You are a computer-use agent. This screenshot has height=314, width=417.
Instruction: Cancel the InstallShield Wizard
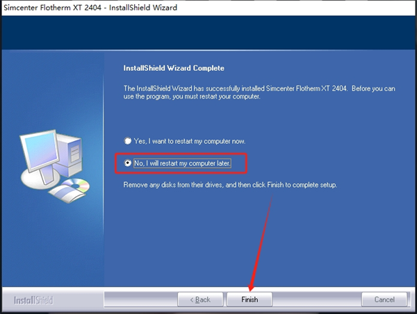pyautogui.click(x=384, y=299)
